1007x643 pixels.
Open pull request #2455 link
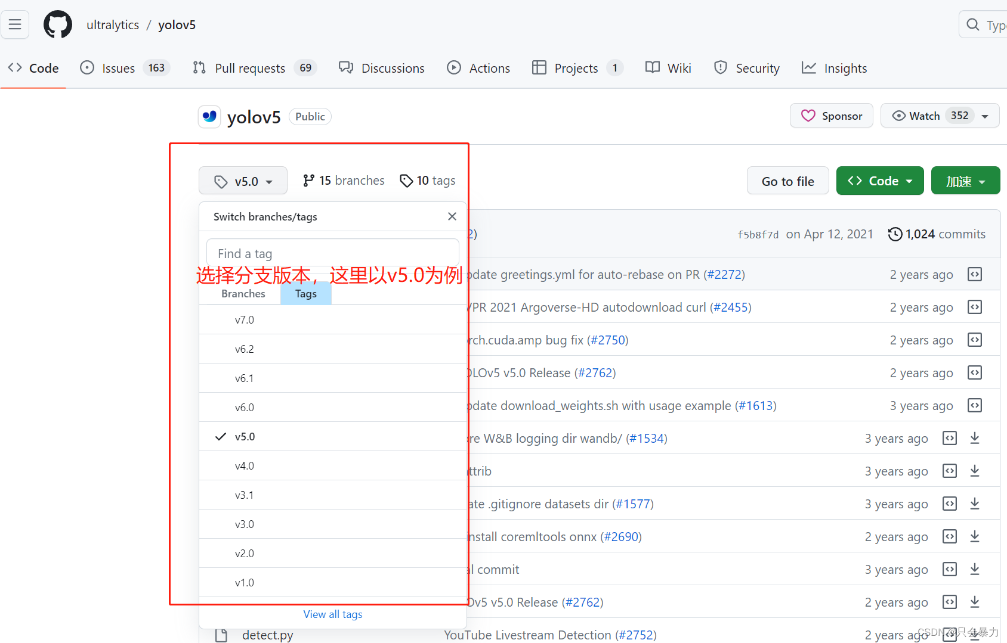731,307
